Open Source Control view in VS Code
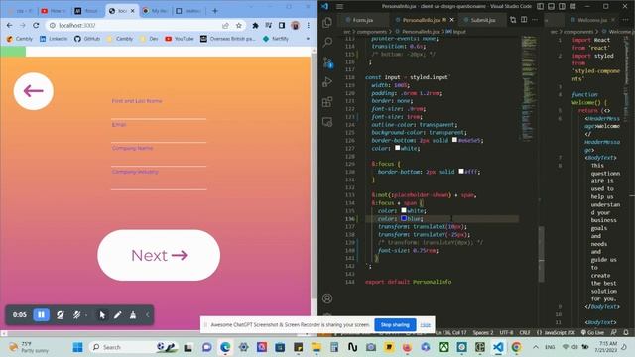Image resolution: width=635 pixels, height=357 pixels. point(327,61)
